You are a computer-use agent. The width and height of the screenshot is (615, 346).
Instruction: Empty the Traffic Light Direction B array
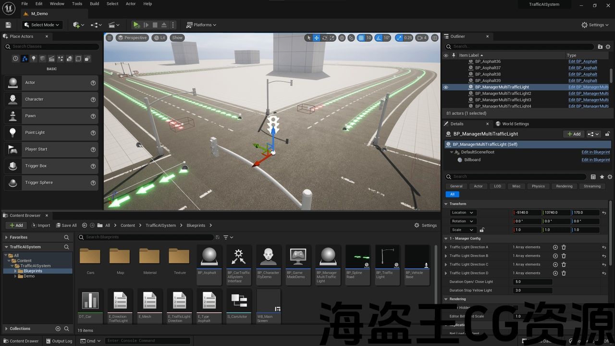click(564, 256)
